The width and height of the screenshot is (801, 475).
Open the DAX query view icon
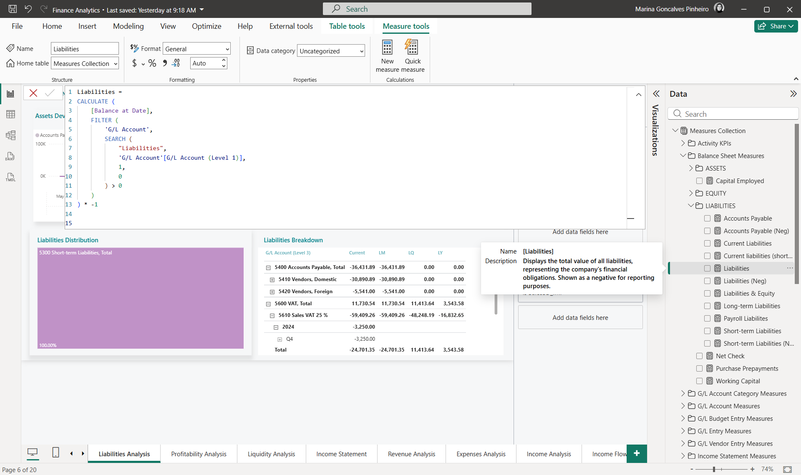click(10, 156)
